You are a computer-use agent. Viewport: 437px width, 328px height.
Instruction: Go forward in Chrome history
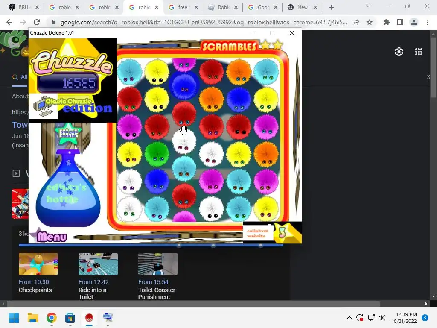point(23,22)
